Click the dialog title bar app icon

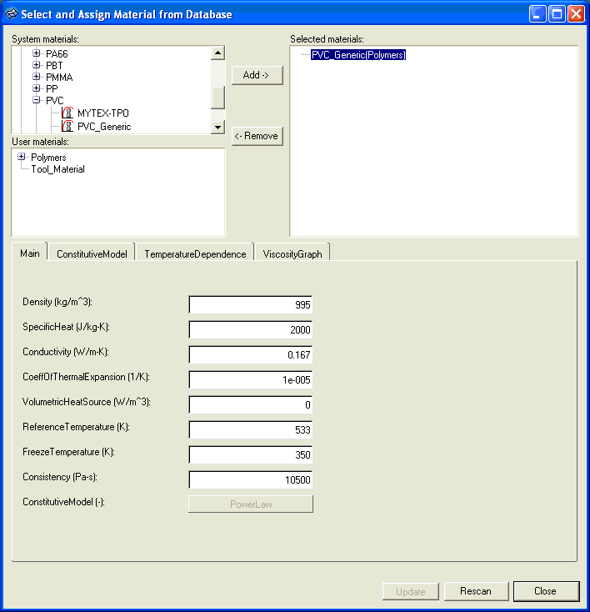pos(12,14)
